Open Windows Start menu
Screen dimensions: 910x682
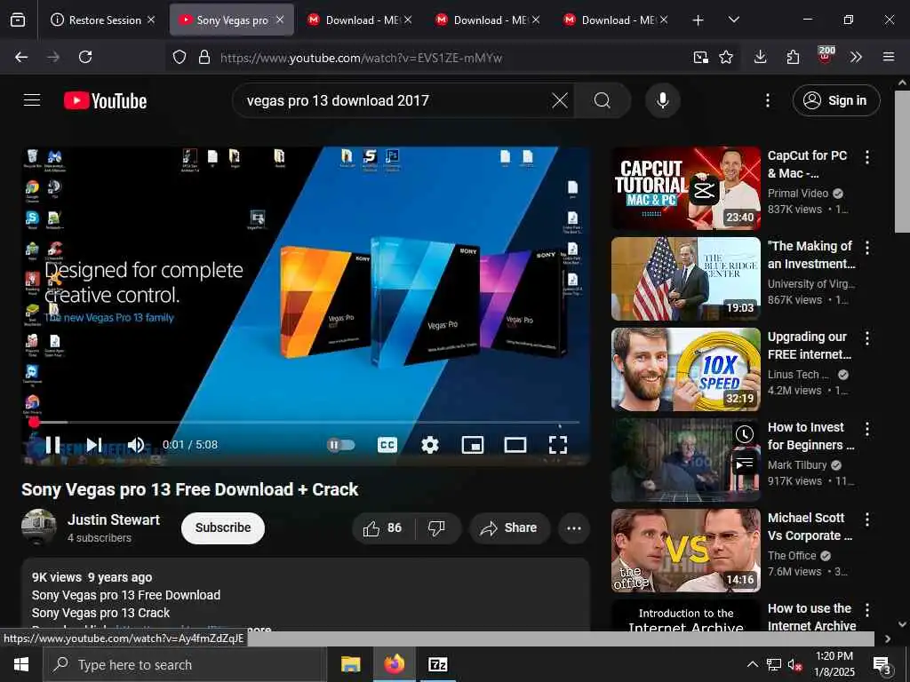coord(21,664)
